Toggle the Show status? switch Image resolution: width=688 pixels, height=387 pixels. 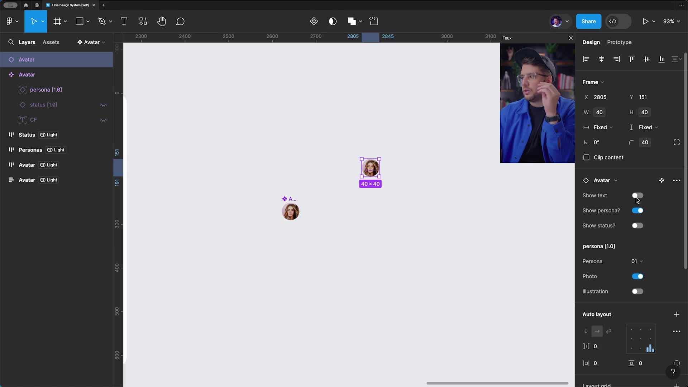637,225
